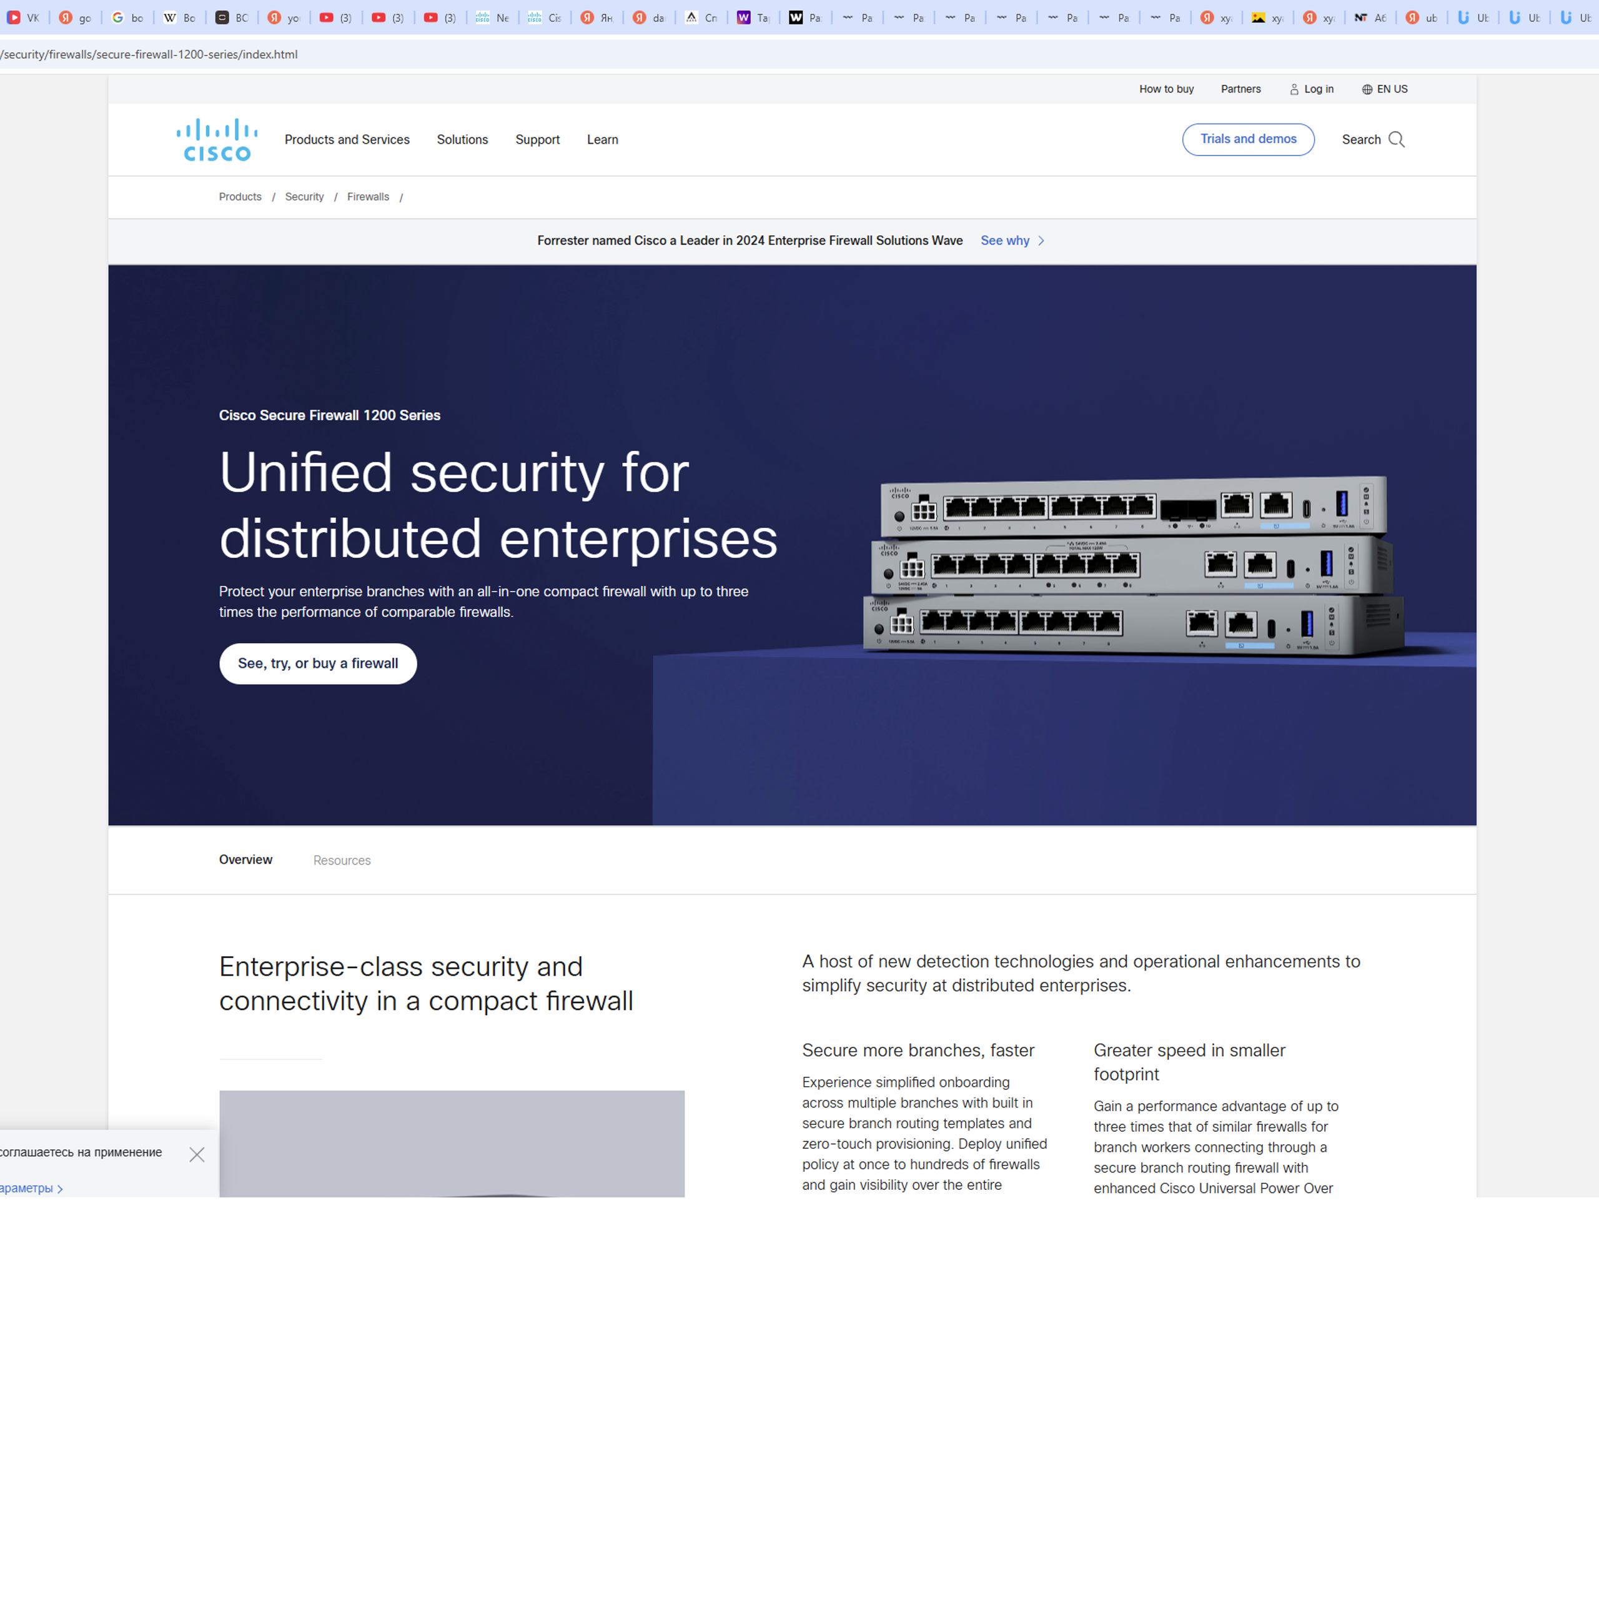Switch to the Resources tab
This screenshot has width=1599, height=1599.
(x=342, y=861)
